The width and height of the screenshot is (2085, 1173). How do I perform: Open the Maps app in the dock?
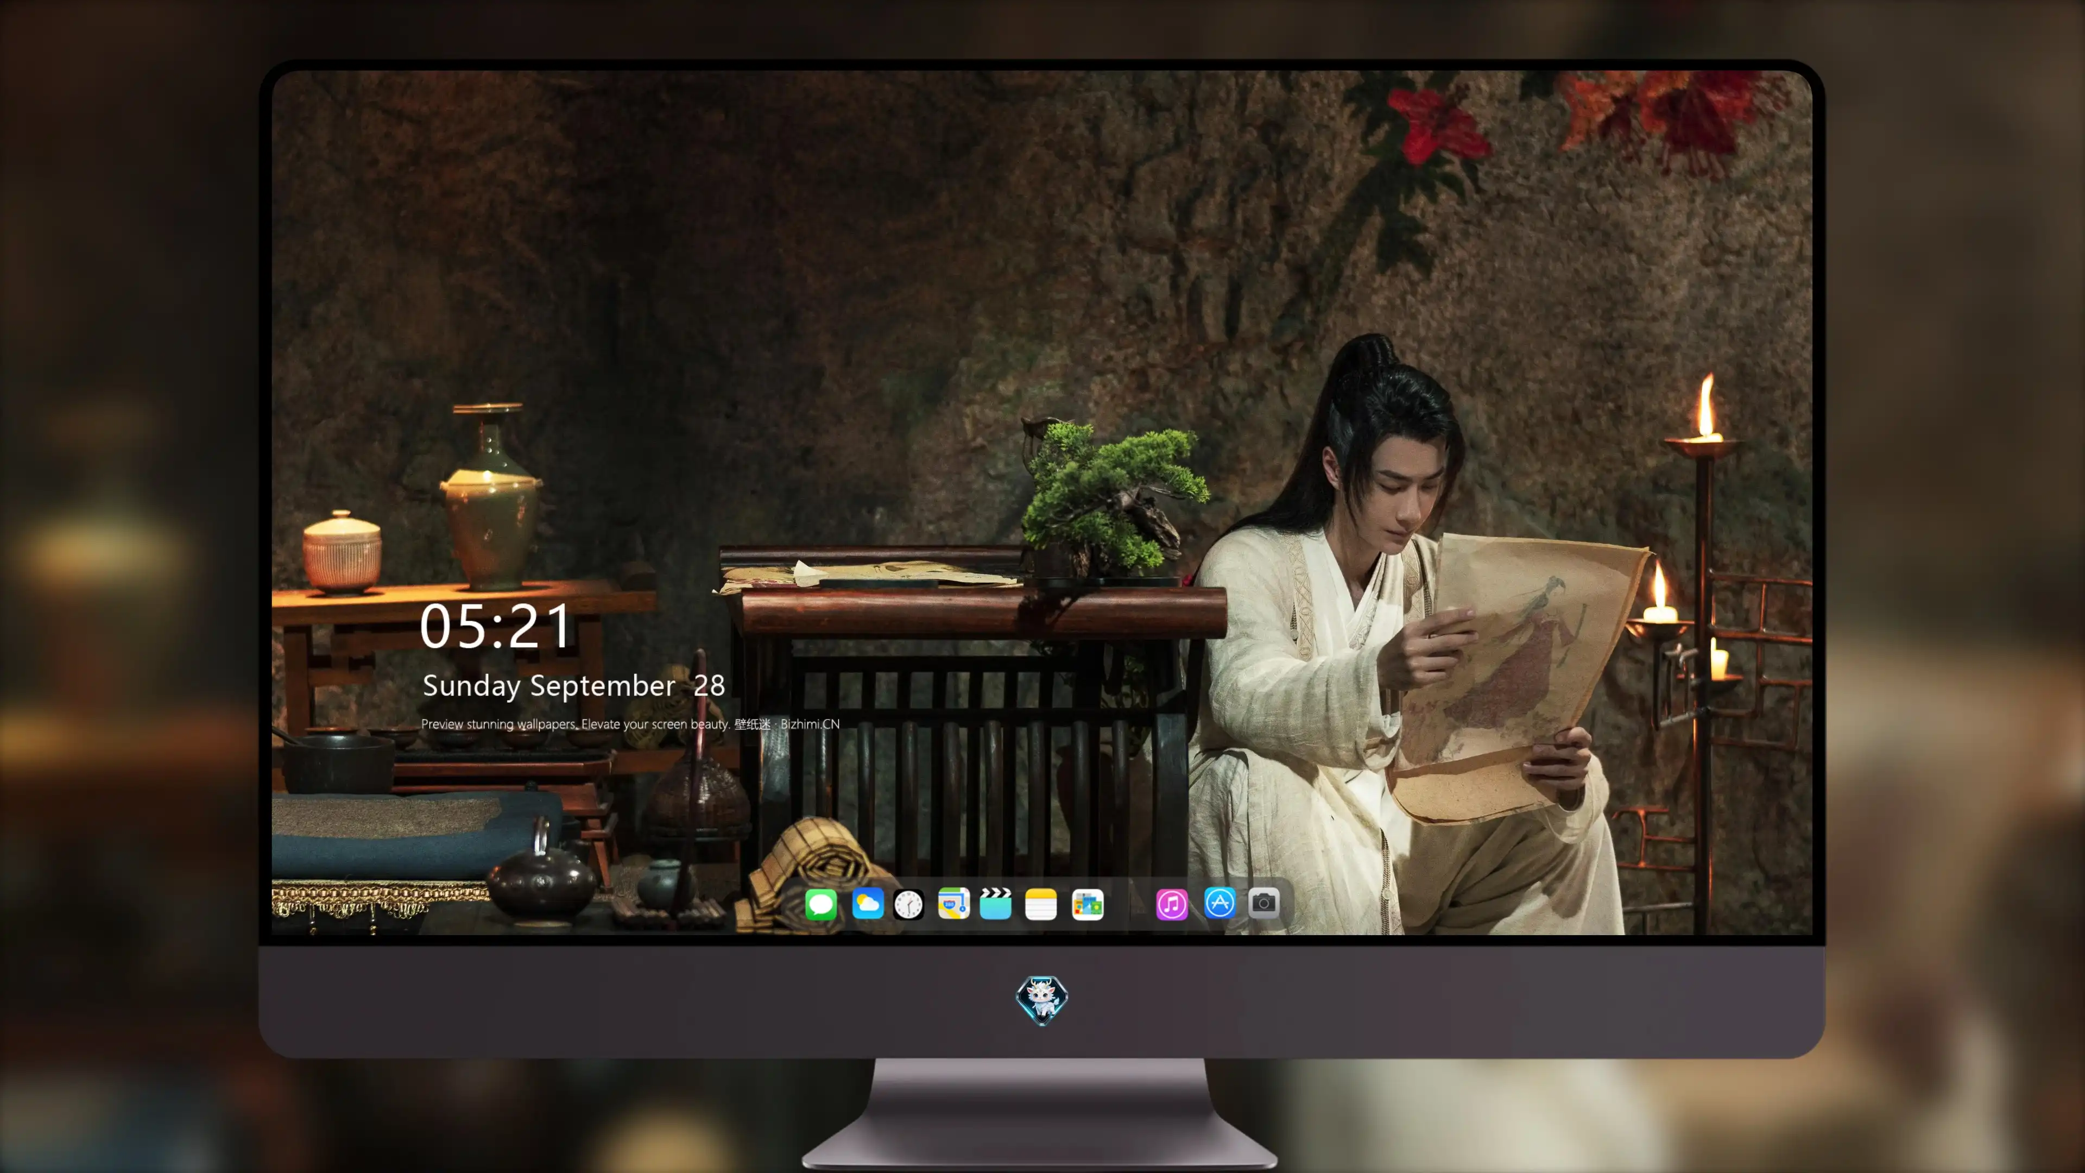[953, 904]
